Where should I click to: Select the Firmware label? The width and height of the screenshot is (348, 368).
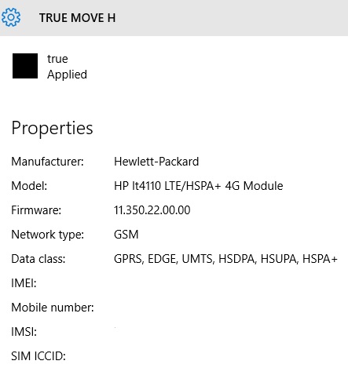pos(36,210)
